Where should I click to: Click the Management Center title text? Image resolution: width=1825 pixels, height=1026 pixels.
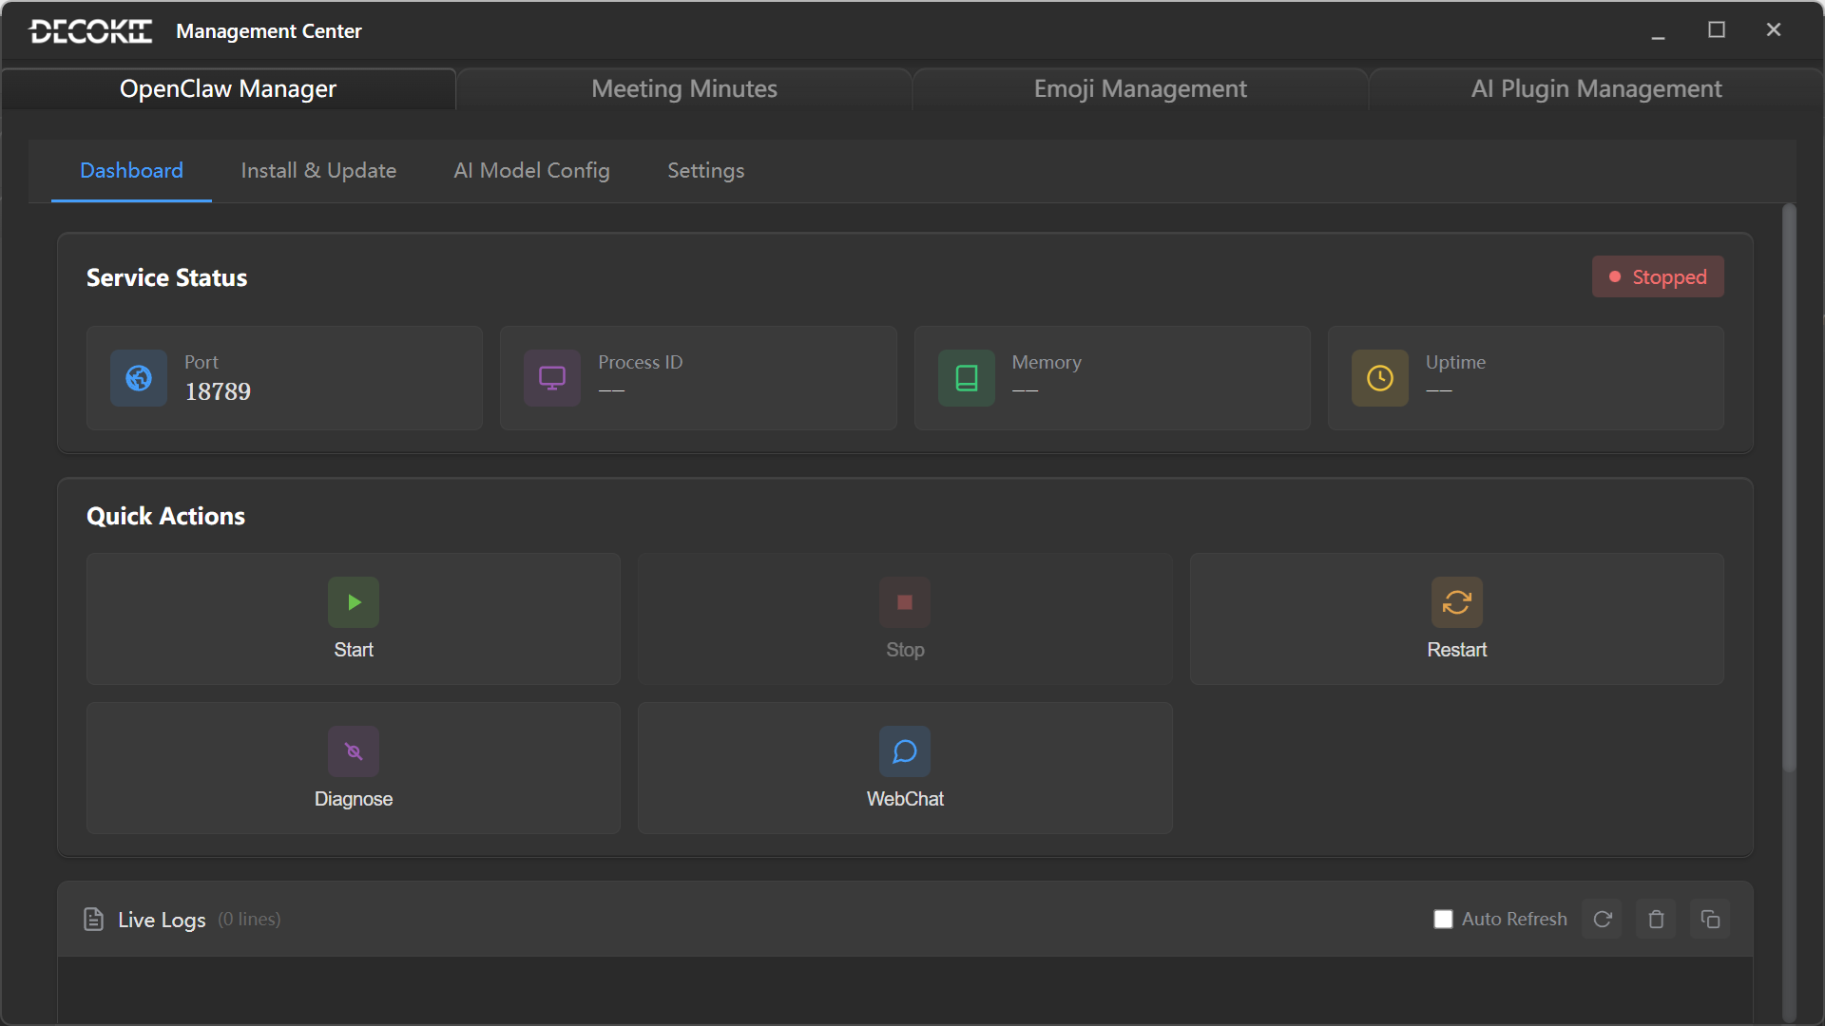pos(269,31)
